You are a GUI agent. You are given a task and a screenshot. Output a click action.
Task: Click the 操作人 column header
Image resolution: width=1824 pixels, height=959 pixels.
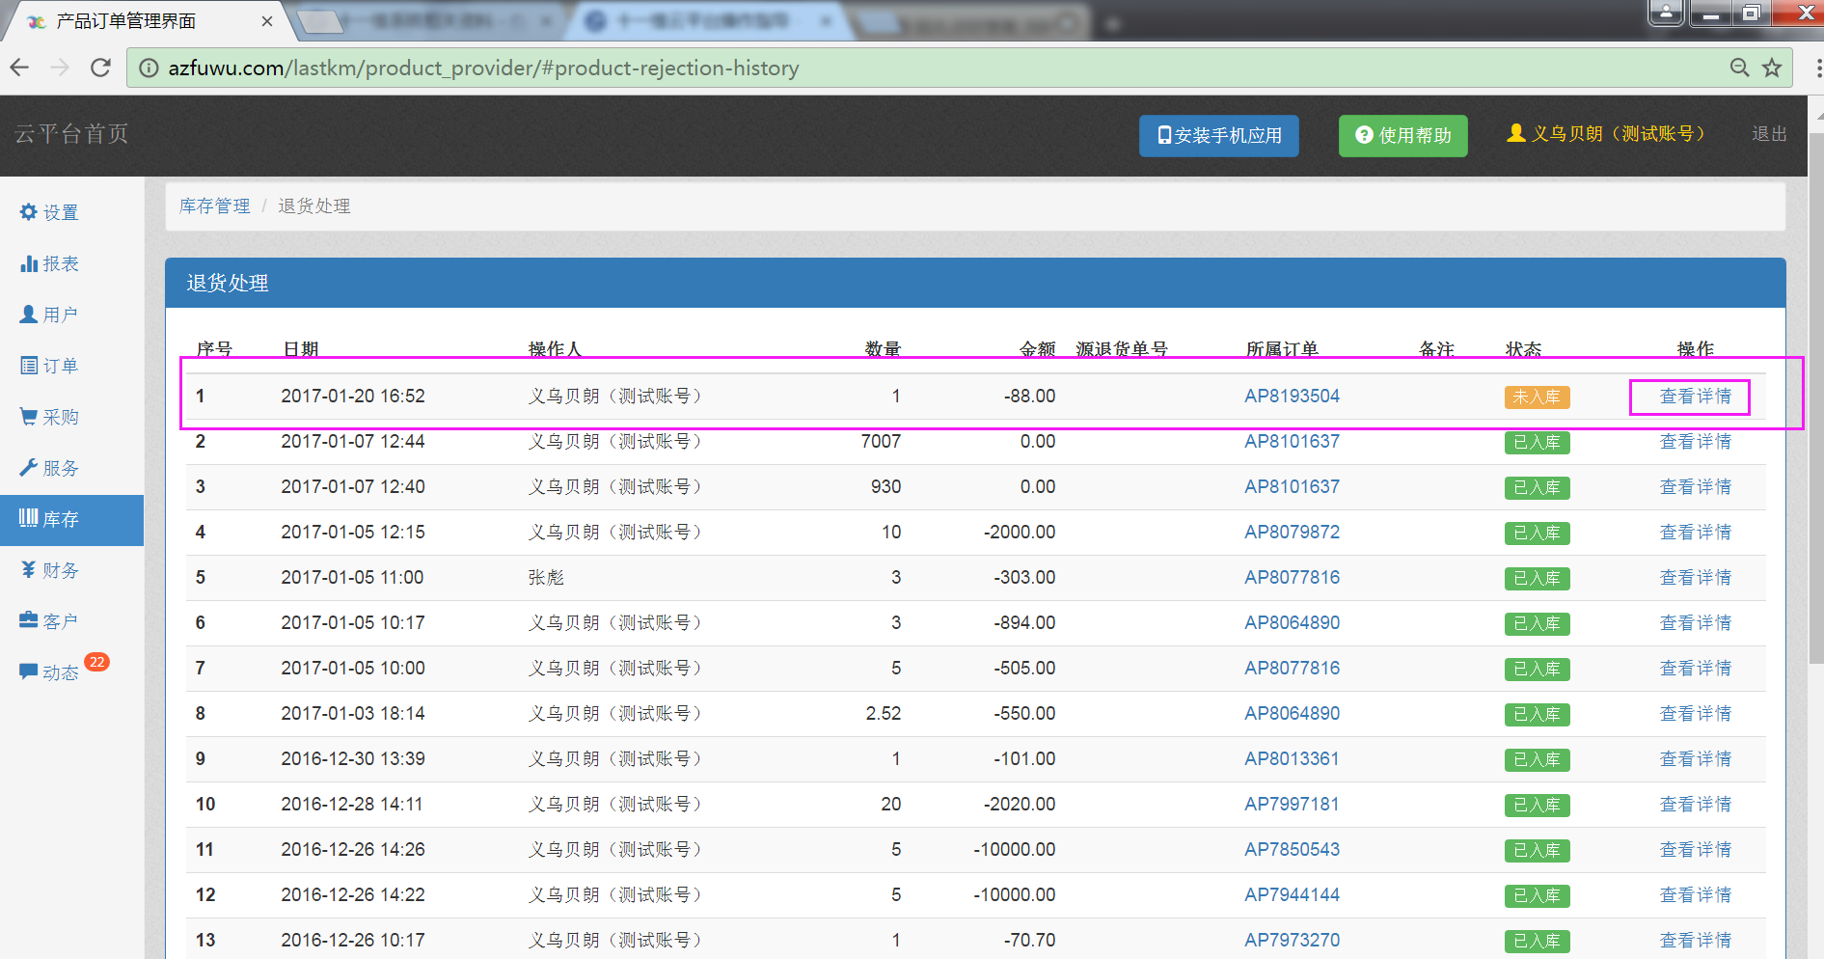tap(555, 349)
